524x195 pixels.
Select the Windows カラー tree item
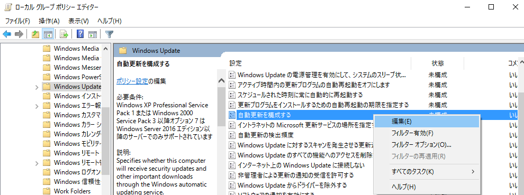pos(77,125)
